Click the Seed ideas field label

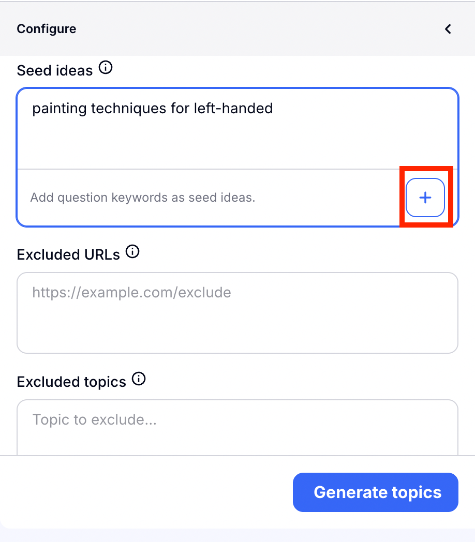(55, 70)
